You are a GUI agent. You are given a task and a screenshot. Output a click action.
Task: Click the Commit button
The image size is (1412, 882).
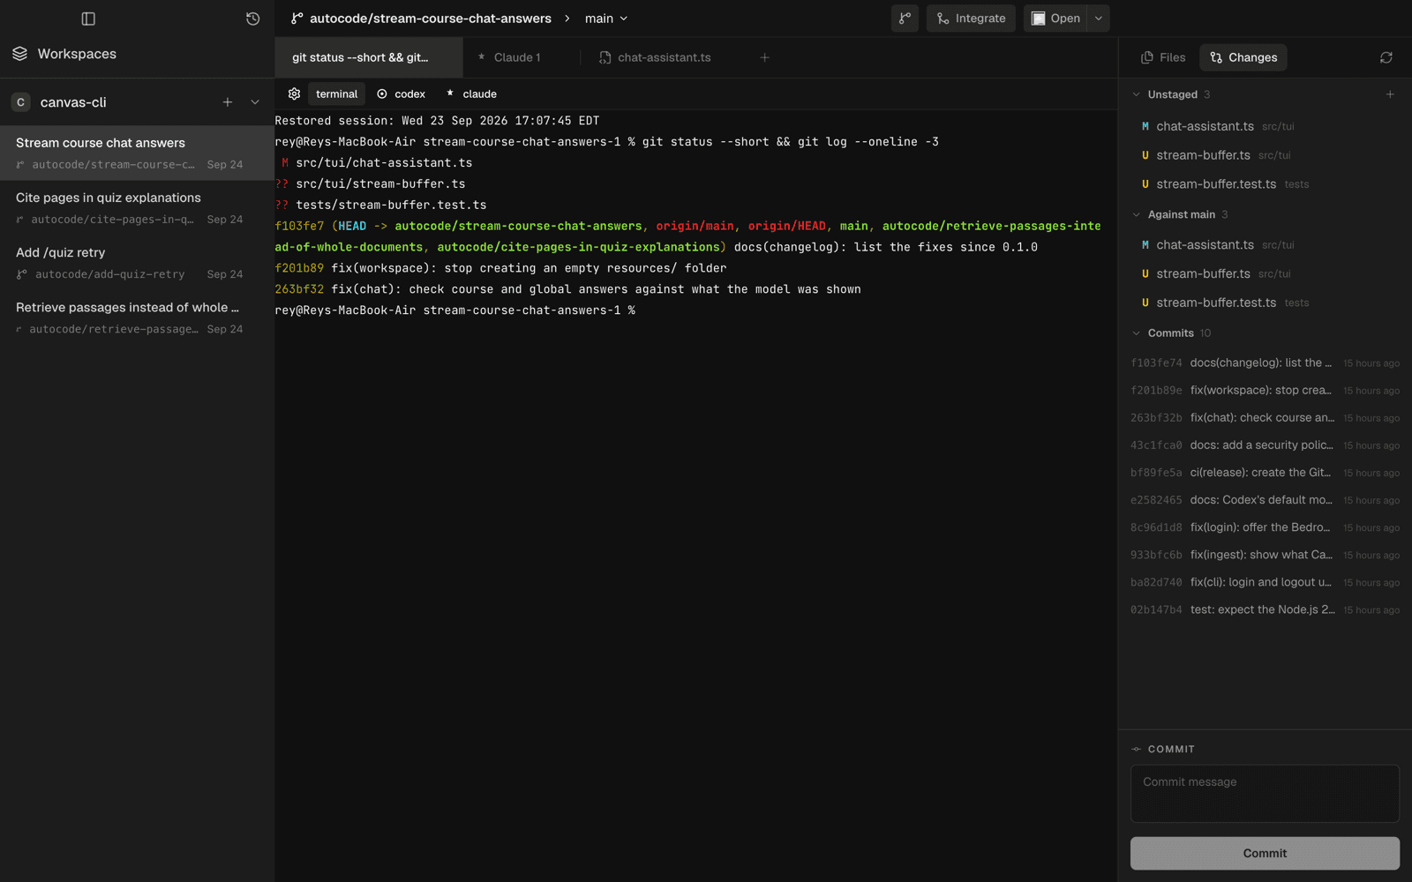[x=1265, y=853]
